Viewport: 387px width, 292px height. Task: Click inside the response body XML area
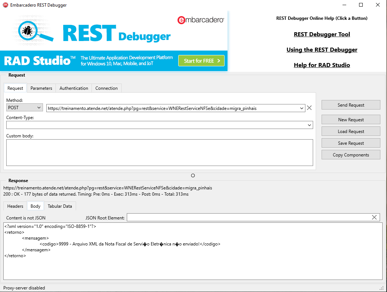(x=193, y=251)
